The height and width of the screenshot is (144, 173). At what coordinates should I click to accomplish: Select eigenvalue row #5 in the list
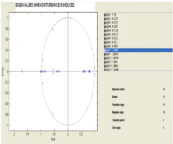point(138,30)
